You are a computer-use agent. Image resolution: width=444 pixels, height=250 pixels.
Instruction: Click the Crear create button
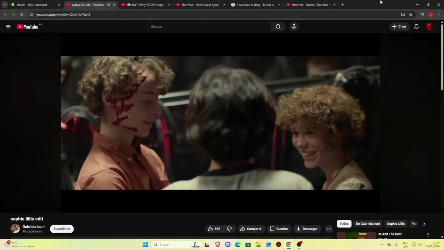(399, 27)
